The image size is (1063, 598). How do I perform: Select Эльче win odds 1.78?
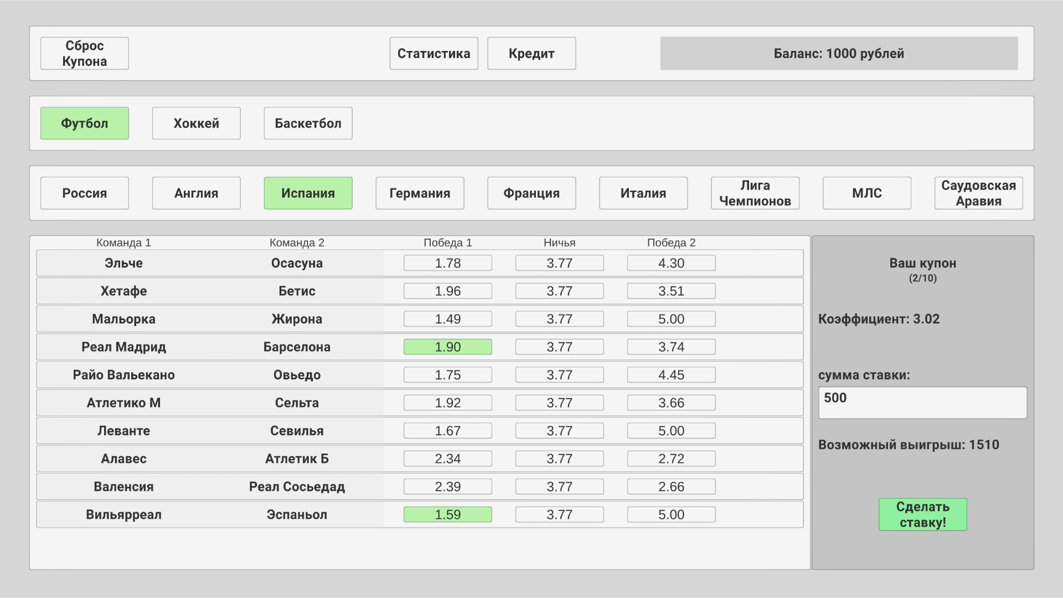pos(447,263)
